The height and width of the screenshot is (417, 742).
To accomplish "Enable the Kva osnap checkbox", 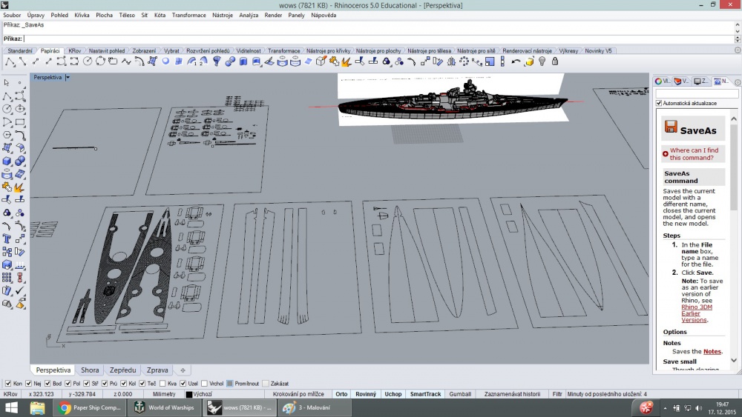I will coord(162,384).
